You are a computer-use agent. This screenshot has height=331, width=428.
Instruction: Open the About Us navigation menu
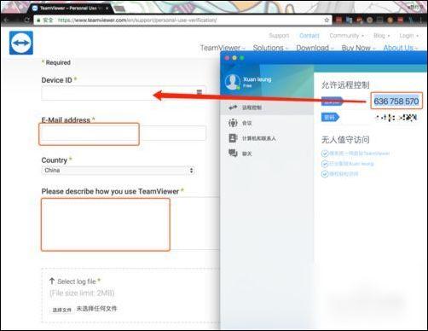(401, 48)
